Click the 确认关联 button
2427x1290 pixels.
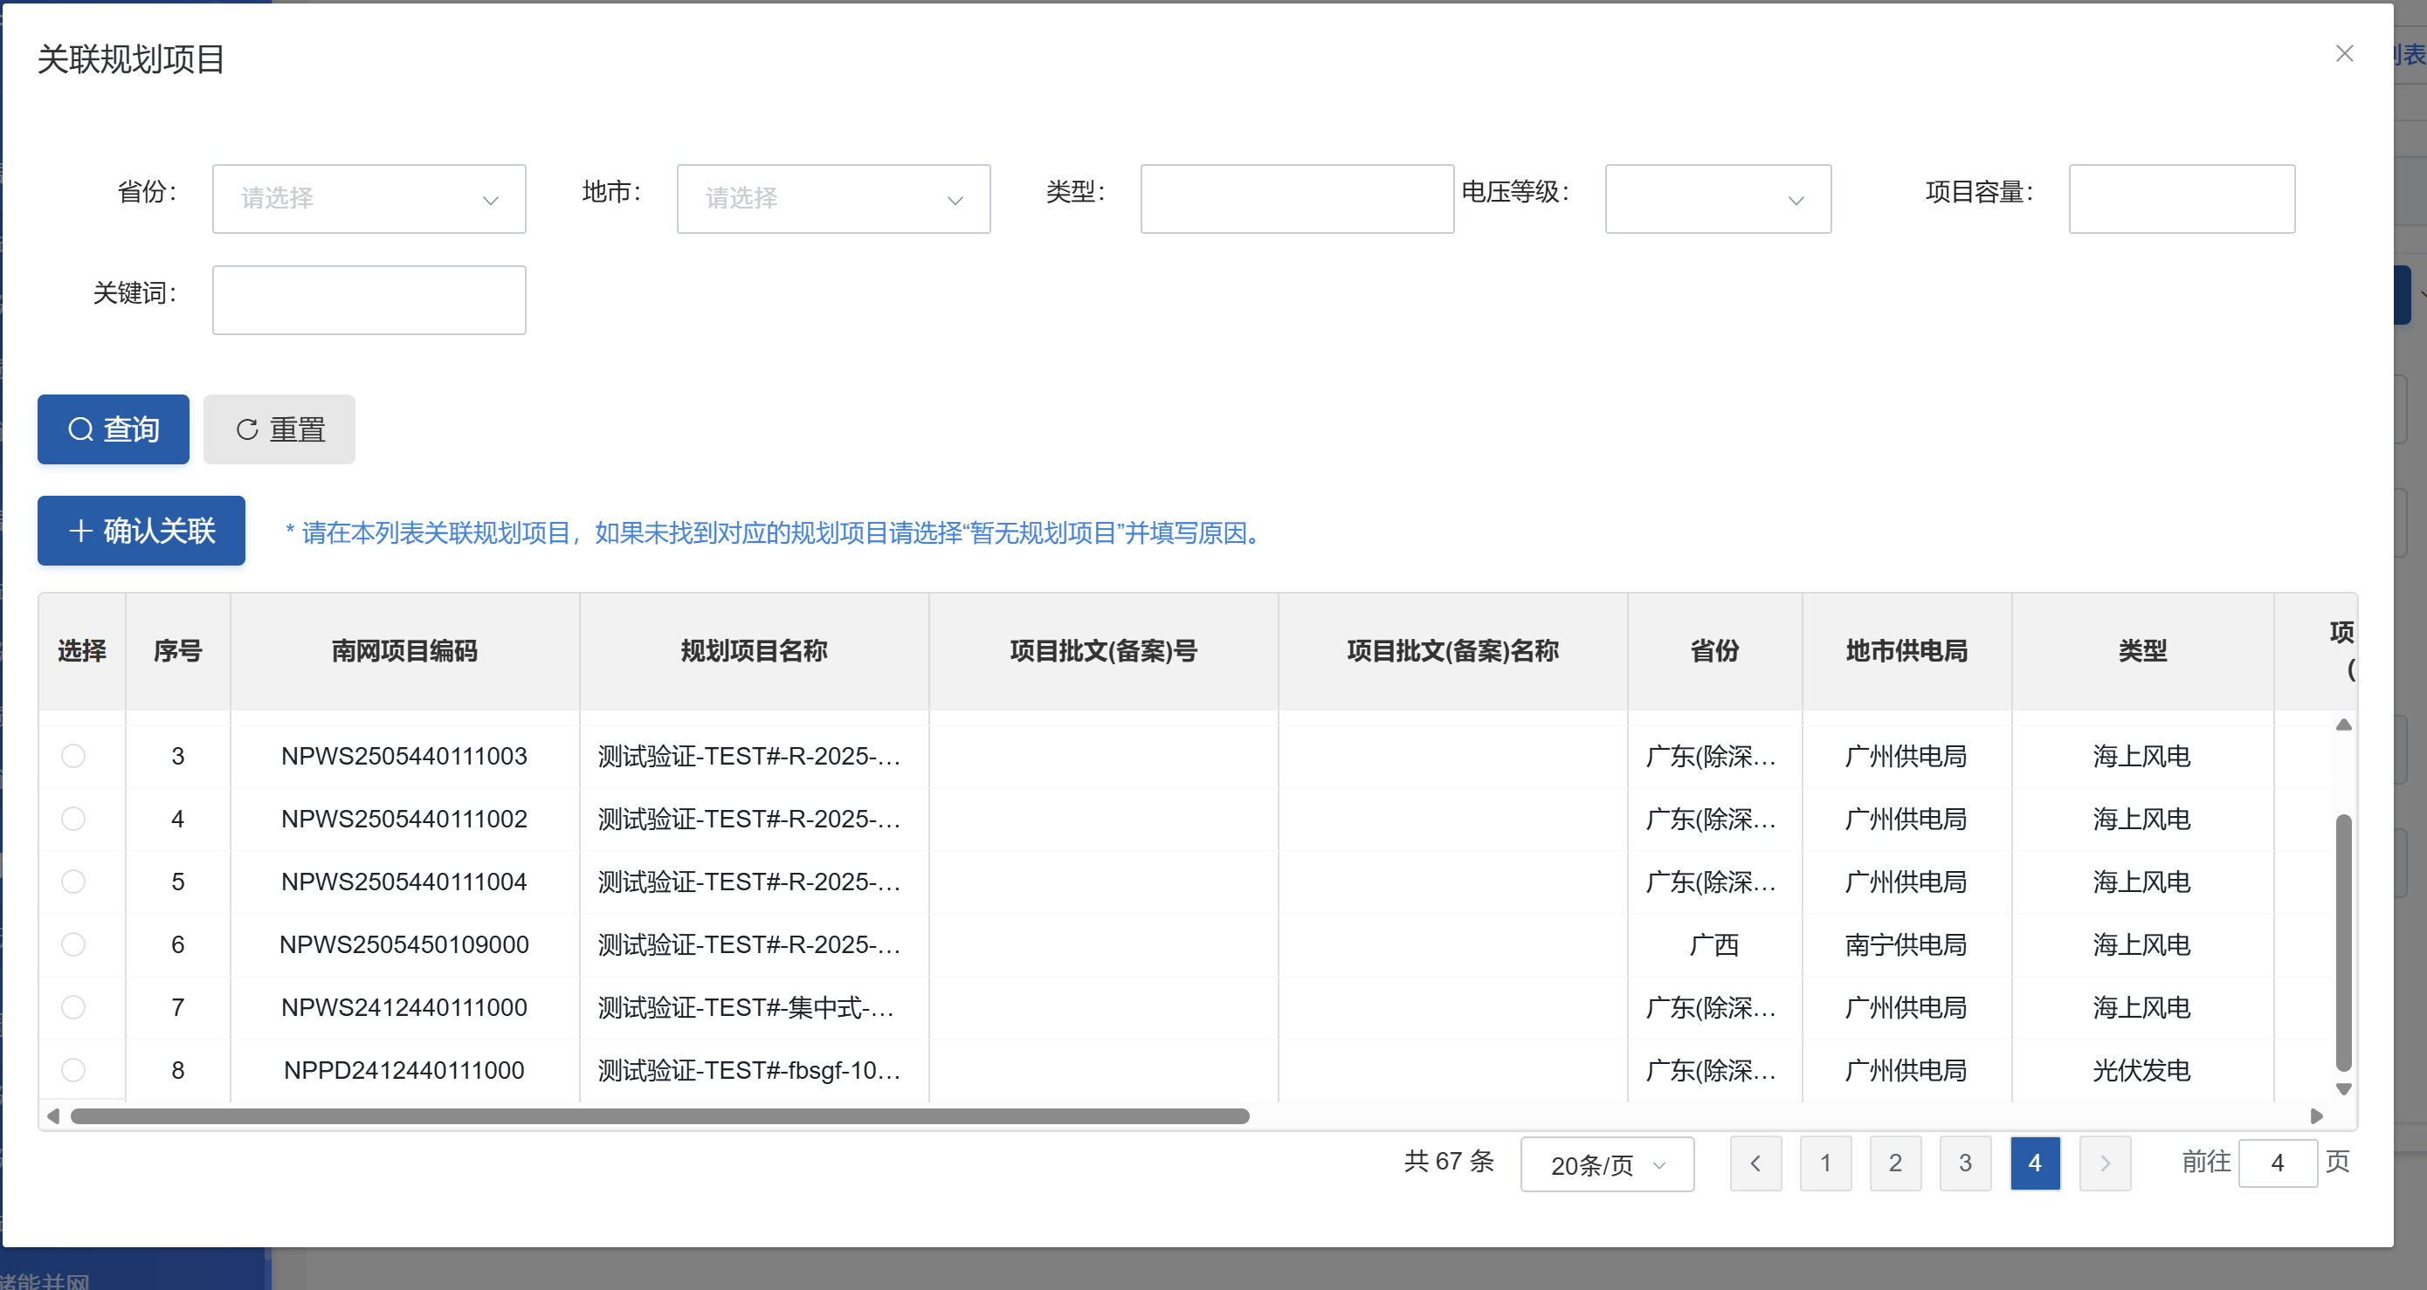141,531
